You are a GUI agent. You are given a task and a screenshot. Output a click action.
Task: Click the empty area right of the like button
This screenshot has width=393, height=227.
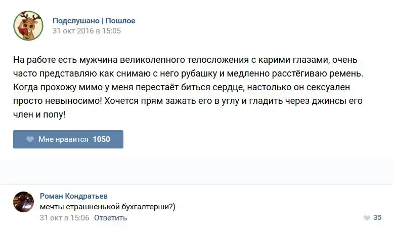pyautogui.click(x=253, y=139)
